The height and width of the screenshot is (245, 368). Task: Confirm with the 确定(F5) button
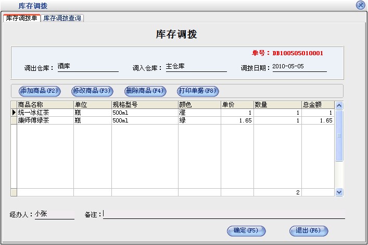[246, 230]
